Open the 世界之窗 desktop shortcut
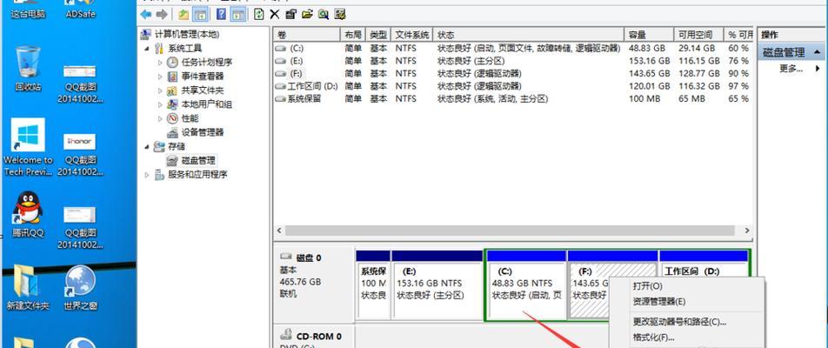 (x=80, y=287)
